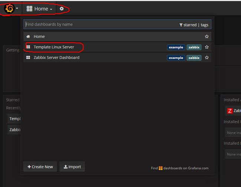Click grid icon of Zabbix Server Dashboard
The image size is (241, 187).
click(28, 57)
